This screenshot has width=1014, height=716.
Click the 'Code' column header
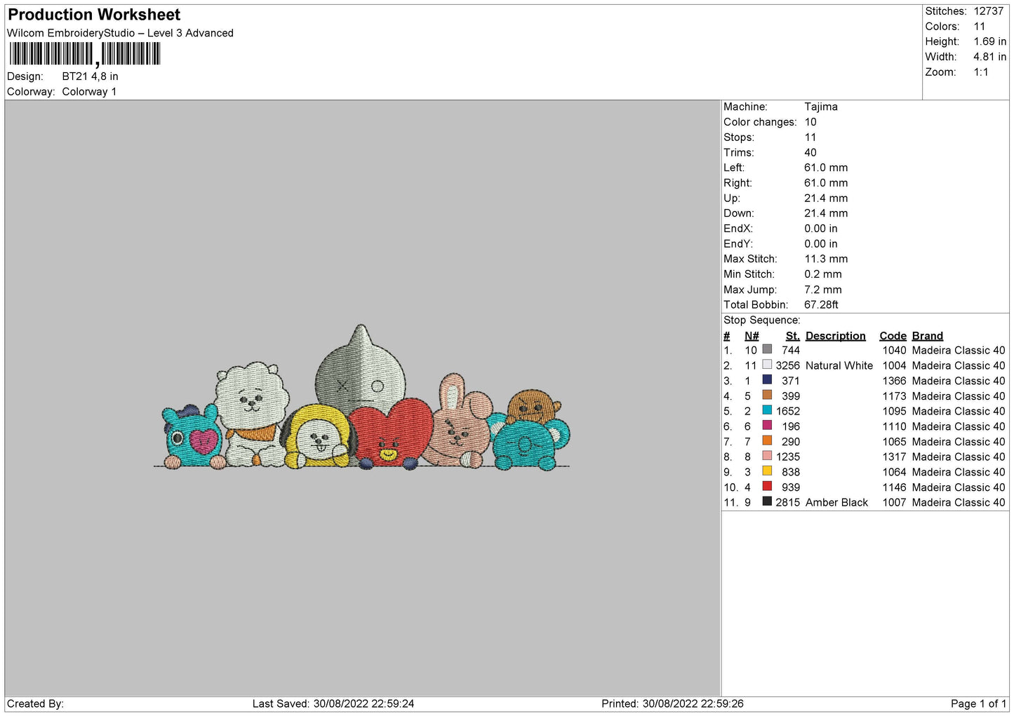893,336
